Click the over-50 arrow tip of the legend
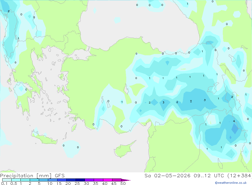This screenshot has height=185, width=252. tap(126, 180)
